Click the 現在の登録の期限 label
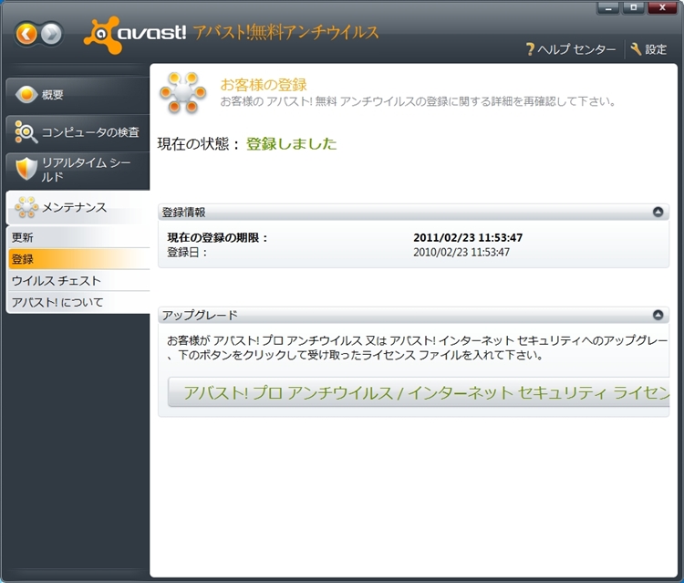 pyautogui.click(x=217, y=237)
